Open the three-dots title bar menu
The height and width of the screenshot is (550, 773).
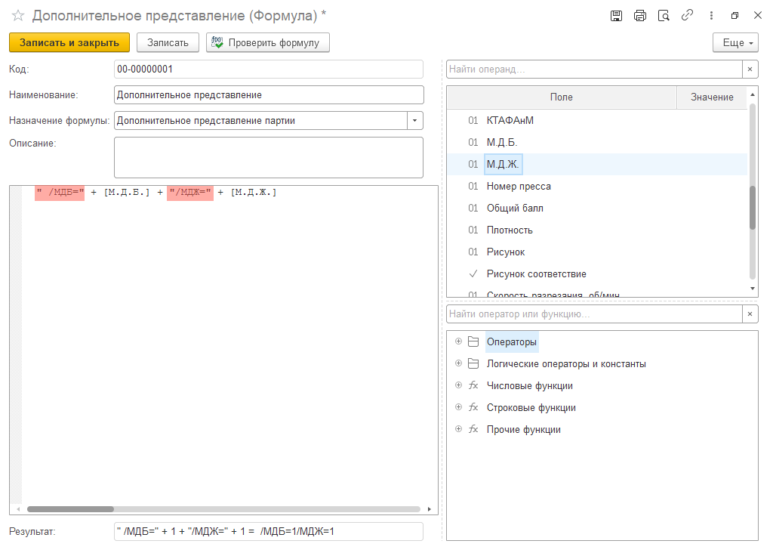711,15
